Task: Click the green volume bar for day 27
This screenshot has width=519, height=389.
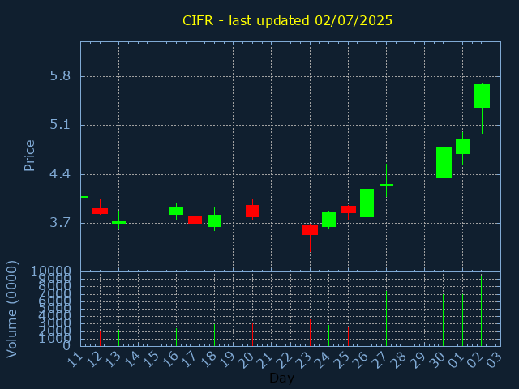Action: (x=386, y=318)
